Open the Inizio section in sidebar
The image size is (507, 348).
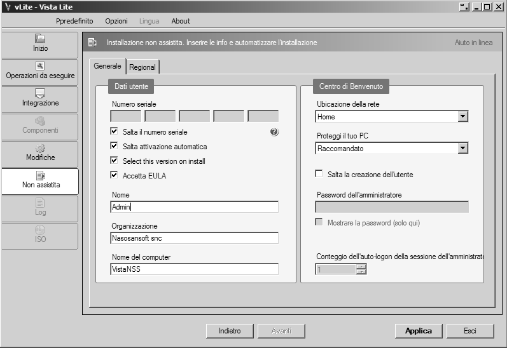40,44
